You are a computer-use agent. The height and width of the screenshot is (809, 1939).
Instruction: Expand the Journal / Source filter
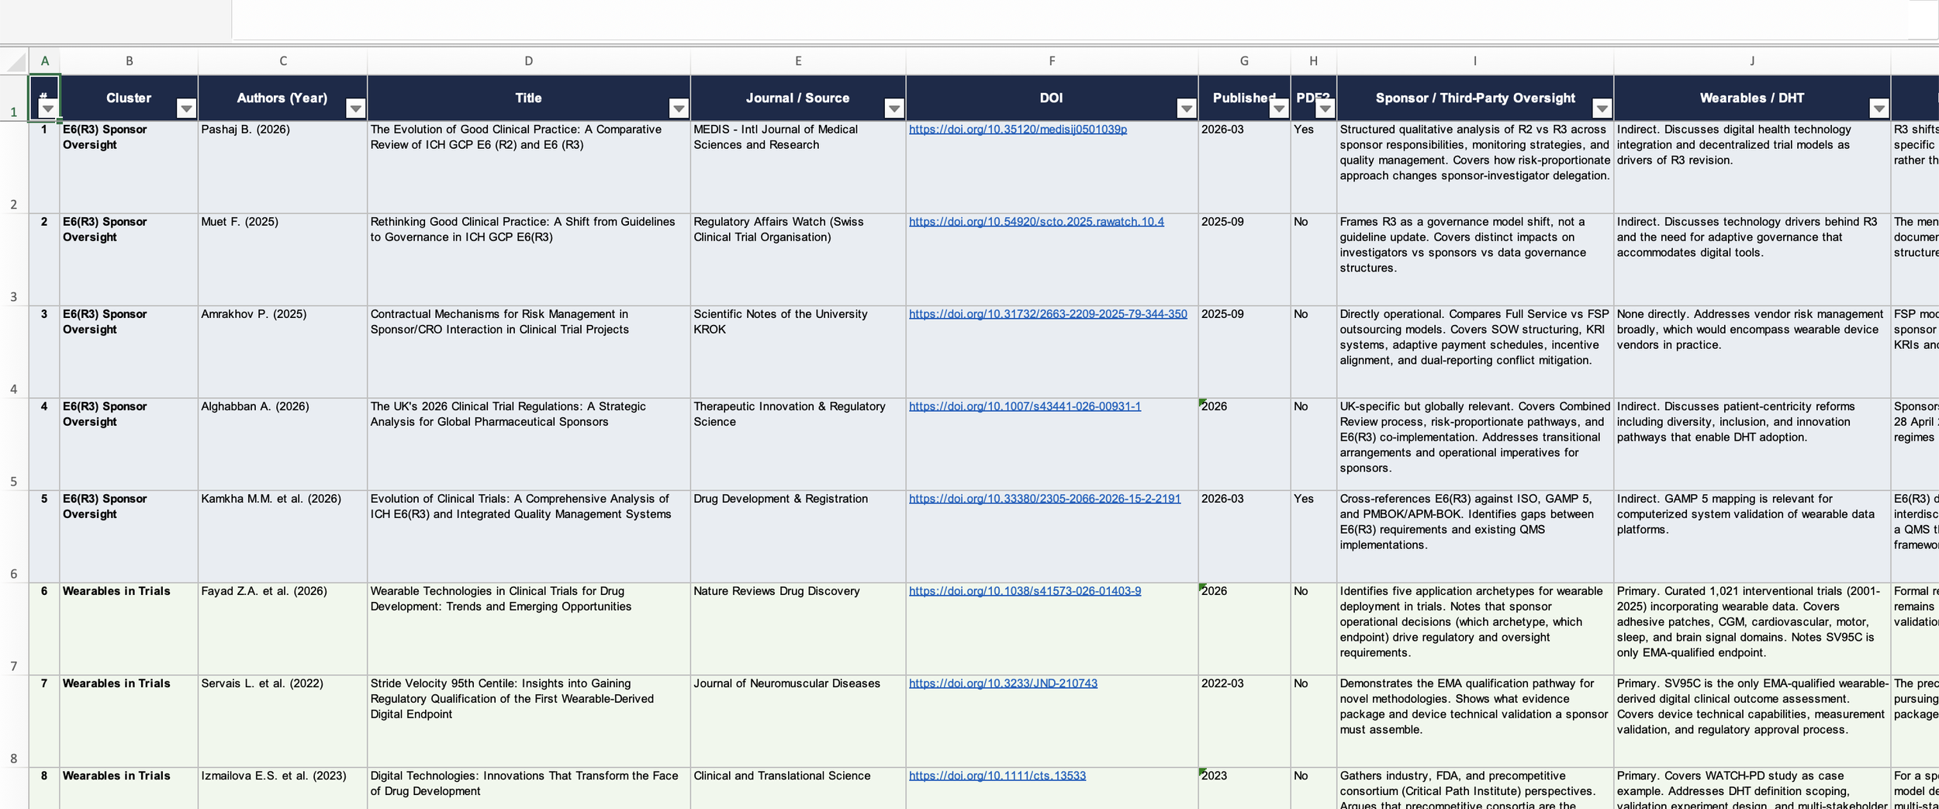[x=894, y=109]
